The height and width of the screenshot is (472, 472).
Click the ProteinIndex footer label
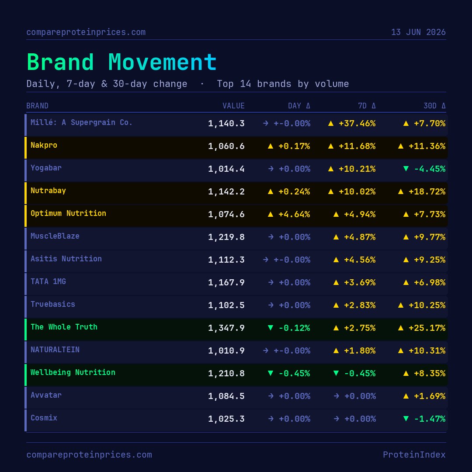coord(414,455)
